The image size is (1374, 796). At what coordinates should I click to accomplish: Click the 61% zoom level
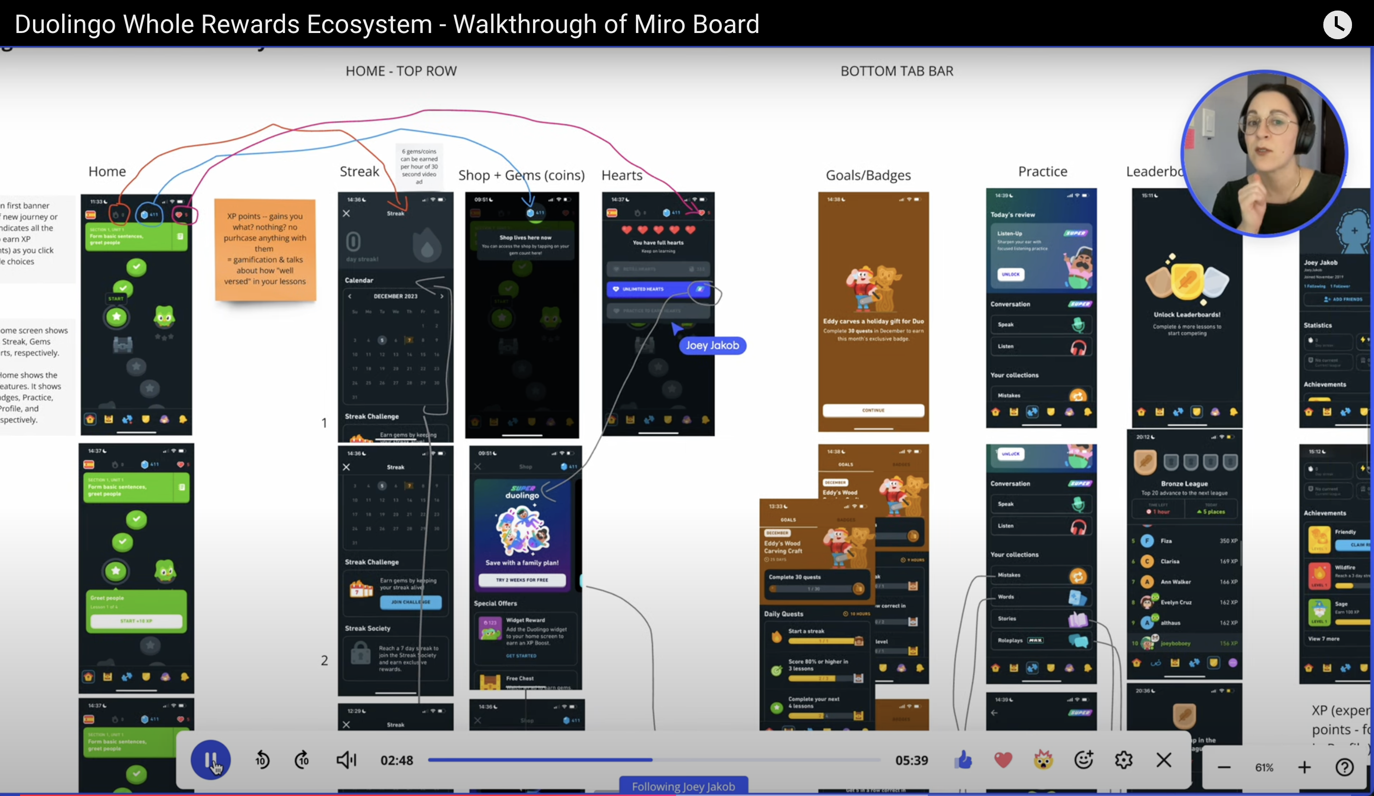pyautogui.click(x=1264, y=768)
